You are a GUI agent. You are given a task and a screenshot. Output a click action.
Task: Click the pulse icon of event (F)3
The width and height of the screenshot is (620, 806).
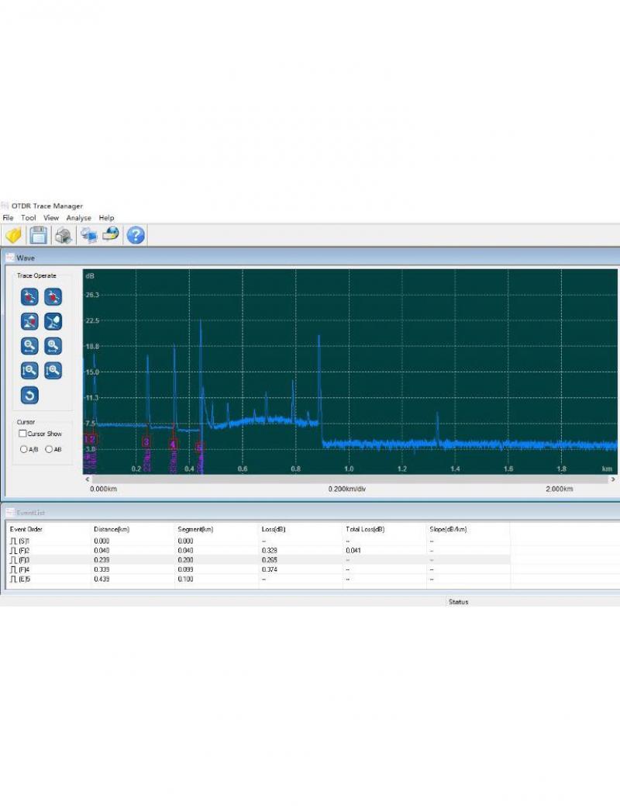click(13, 560)
